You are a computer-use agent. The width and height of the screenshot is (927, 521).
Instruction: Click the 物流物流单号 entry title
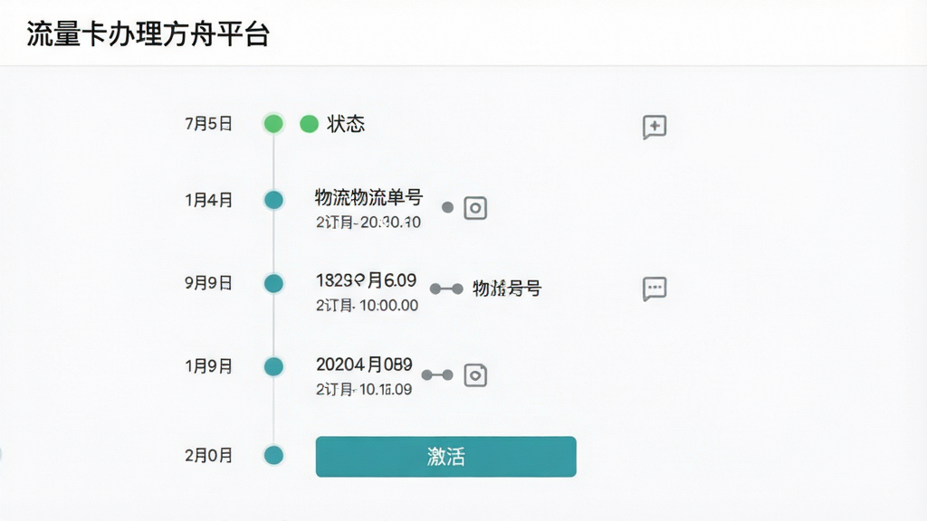point(369,197)
